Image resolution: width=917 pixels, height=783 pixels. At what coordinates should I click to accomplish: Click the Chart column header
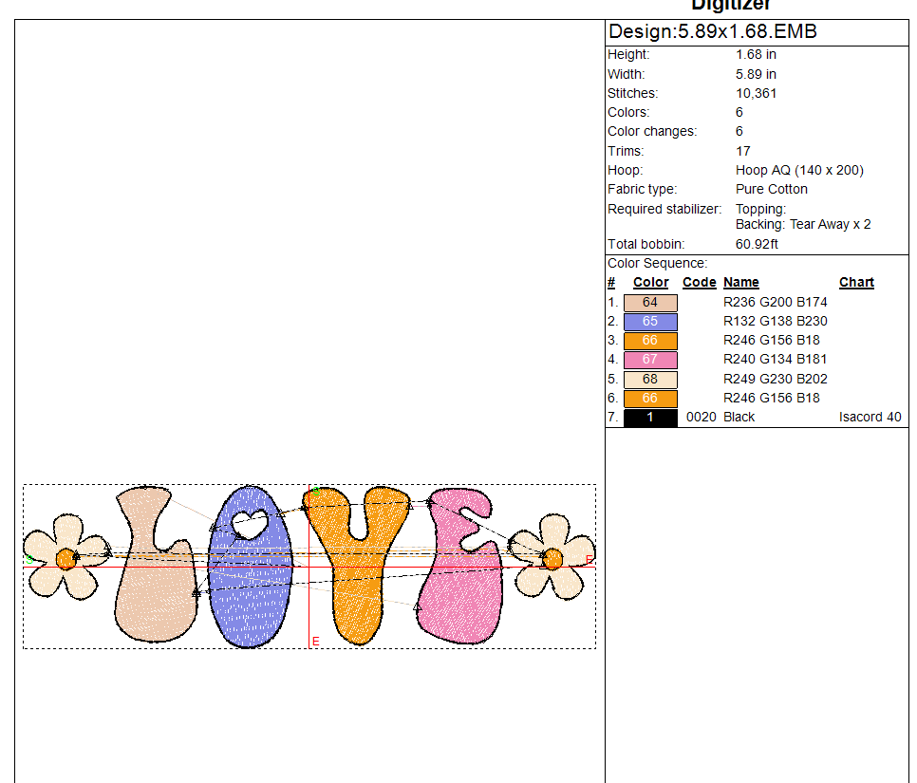tap(856, 283)
